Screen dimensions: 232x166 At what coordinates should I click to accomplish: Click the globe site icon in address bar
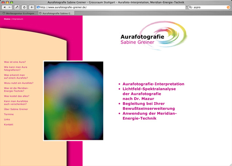[38, 7]
